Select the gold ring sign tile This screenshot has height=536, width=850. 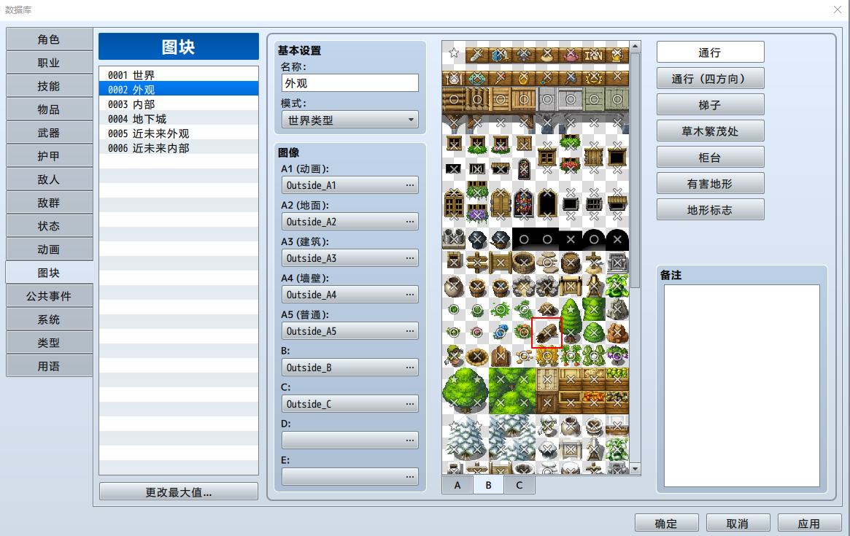coord(524,76)
